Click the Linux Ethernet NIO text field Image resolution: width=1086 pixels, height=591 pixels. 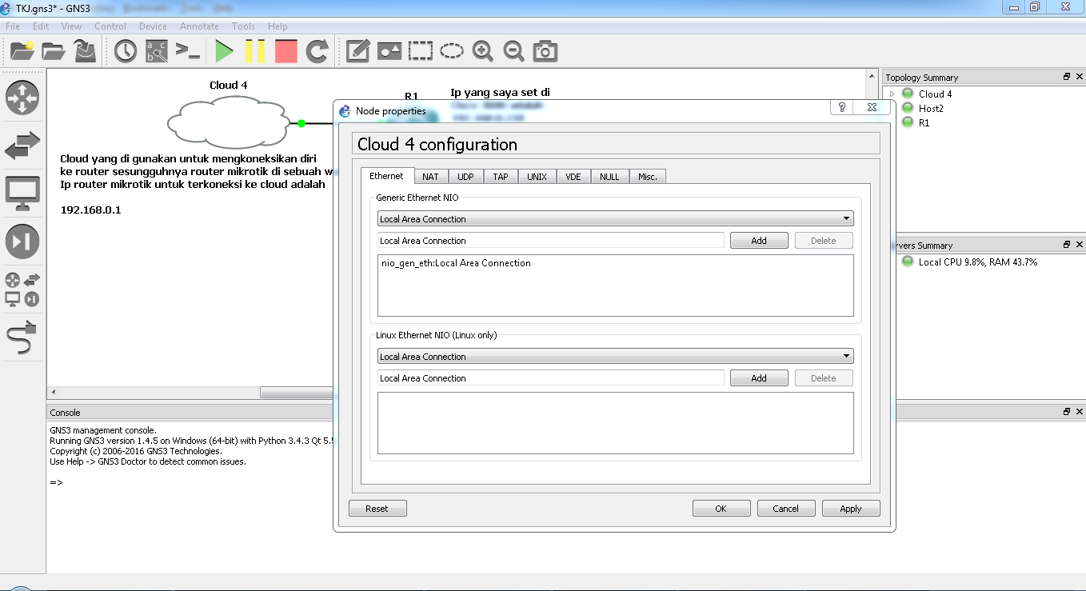551,377
